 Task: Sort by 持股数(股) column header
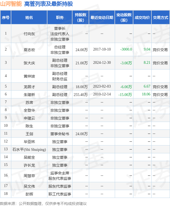click(80, 18)
